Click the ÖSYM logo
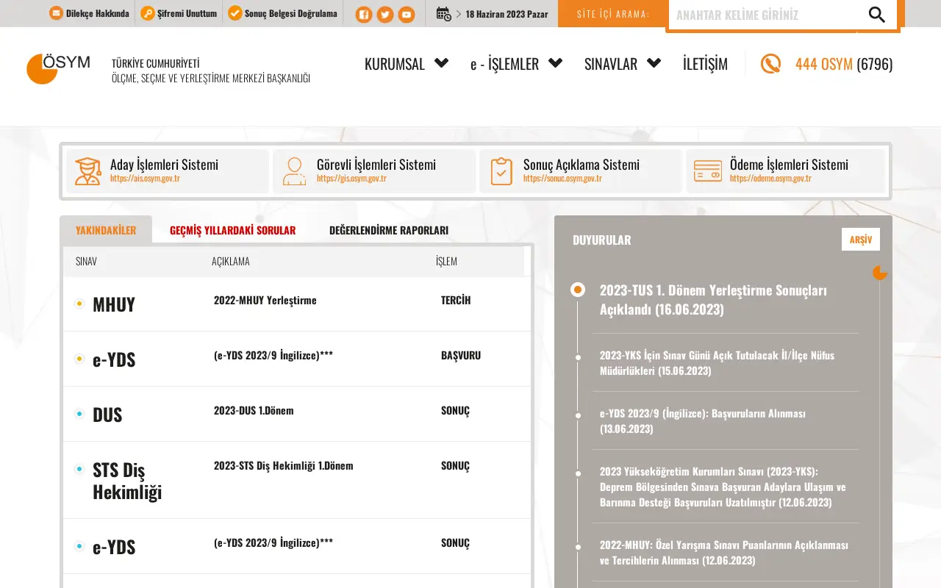Image resolution: width=941 pixels, height=588 pixels. [58, 68]
